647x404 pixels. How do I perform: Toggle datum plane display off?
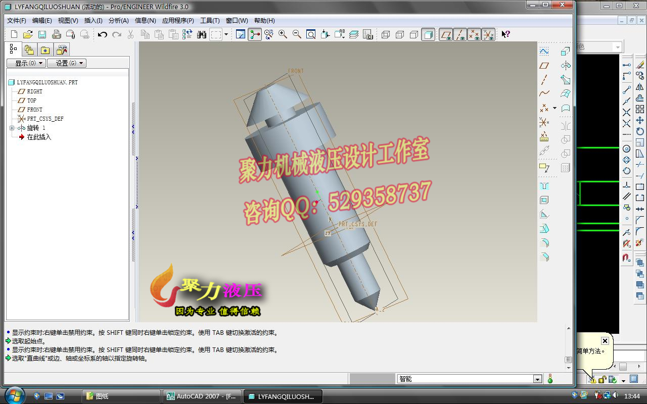click(x=445, y=34)
